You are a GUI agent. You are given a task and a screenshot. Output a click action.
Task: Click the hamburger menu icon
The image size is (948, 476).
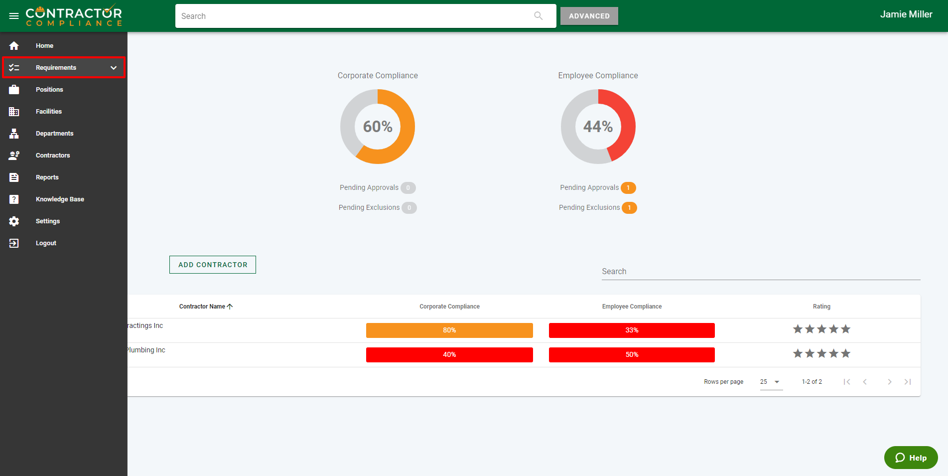point(14,16)
